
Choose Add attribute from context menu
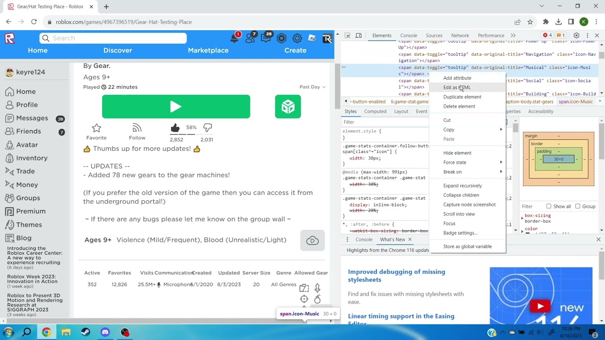click(468, 78)
